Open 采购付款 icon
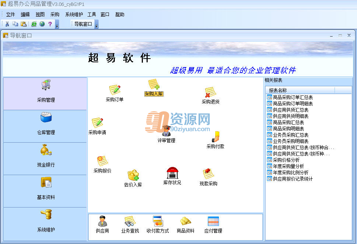Viewport: 357px width, 244px height. tap(215, 137)
